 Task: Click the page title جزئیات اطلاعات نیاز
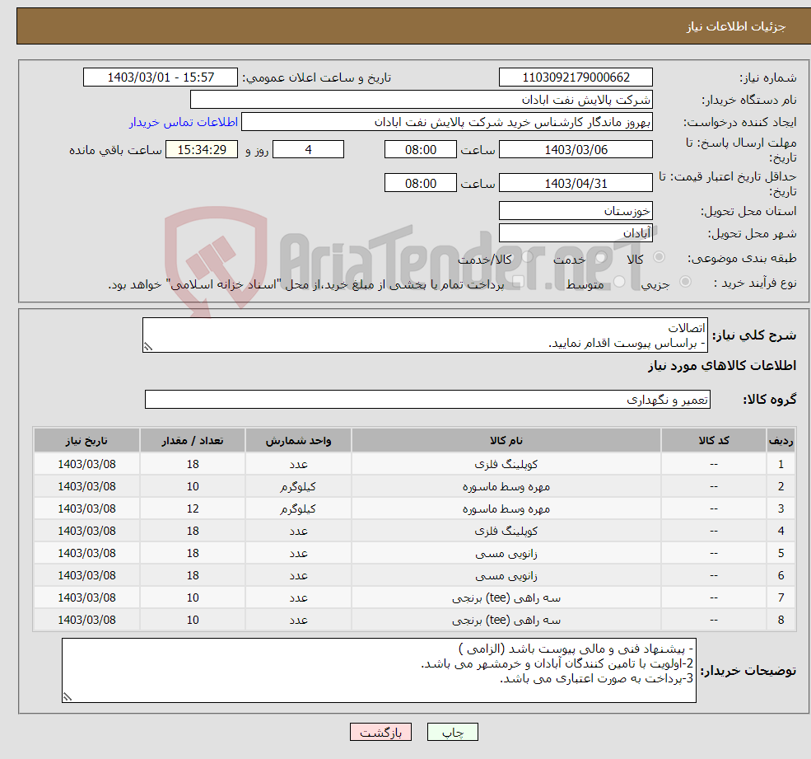[x=736, y=26]
